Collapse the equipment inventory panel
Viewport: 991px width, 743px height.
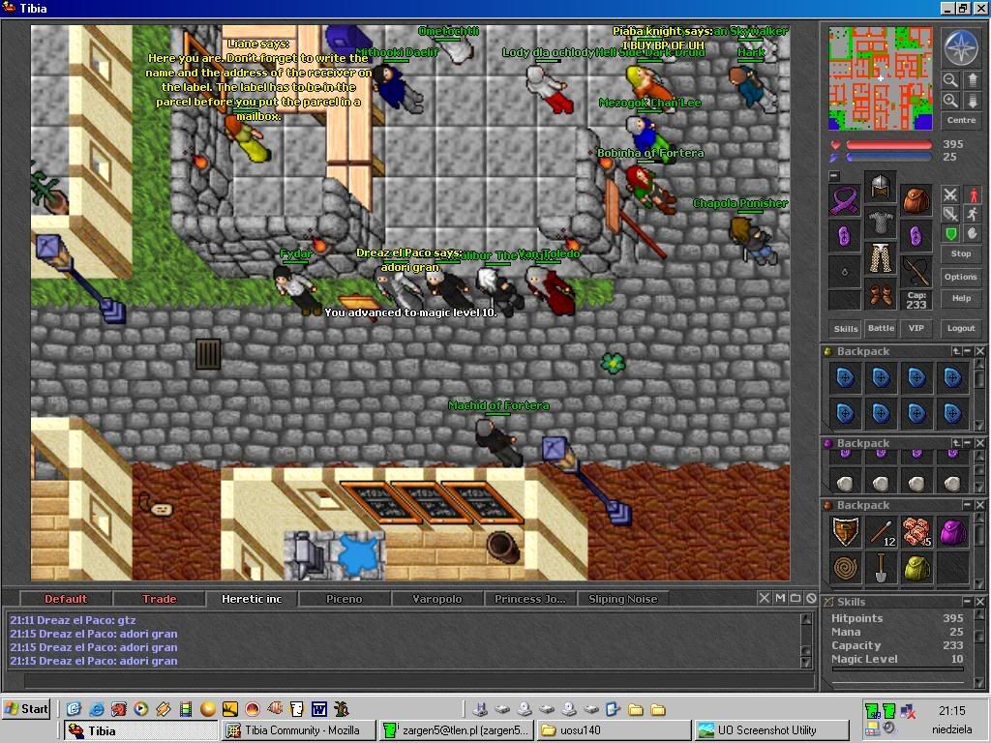834,176
